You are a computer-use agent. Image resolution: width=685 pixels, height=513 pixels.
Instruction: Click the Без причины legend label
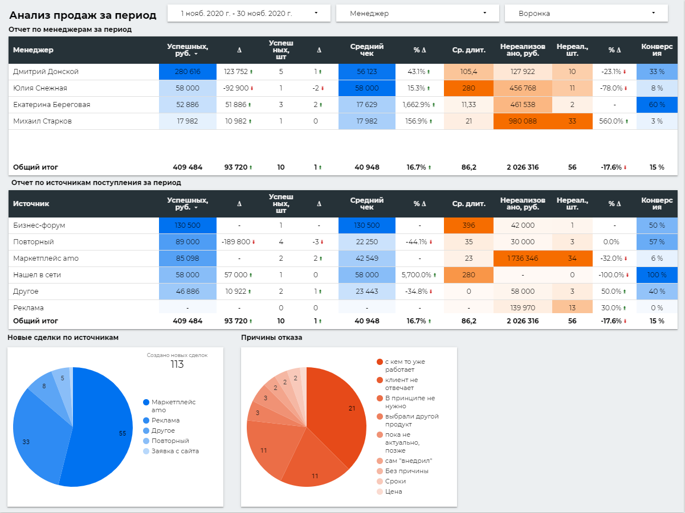407,471
